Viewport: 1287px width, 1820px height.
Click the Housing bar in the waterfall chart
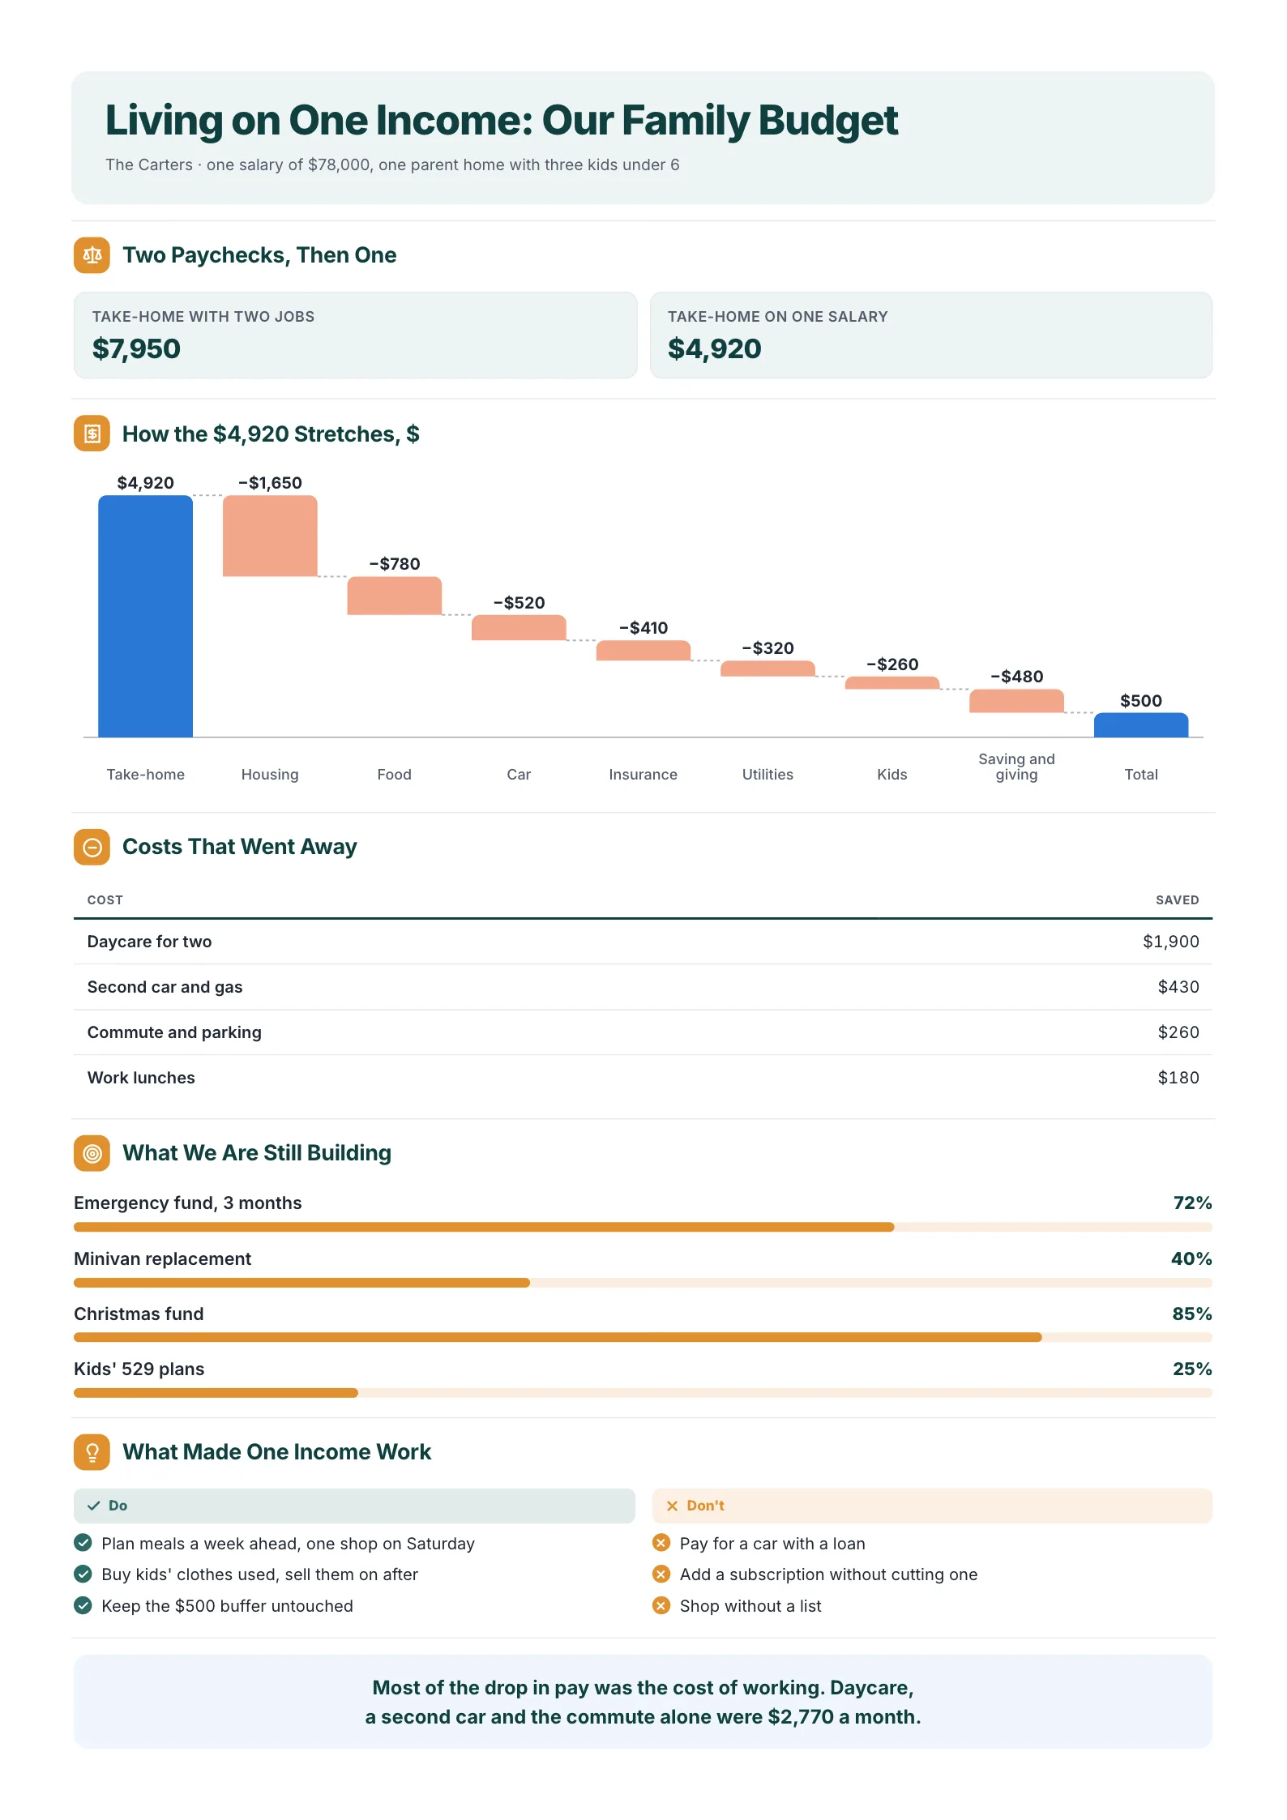pos(270,536)
